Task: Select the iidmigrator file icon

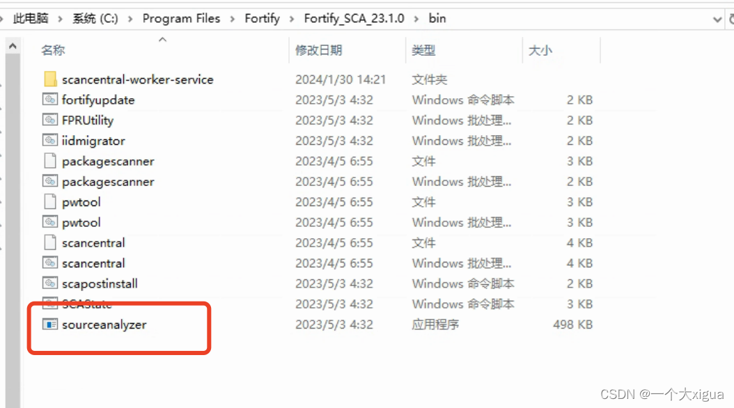Action: (x=49, y=140)
